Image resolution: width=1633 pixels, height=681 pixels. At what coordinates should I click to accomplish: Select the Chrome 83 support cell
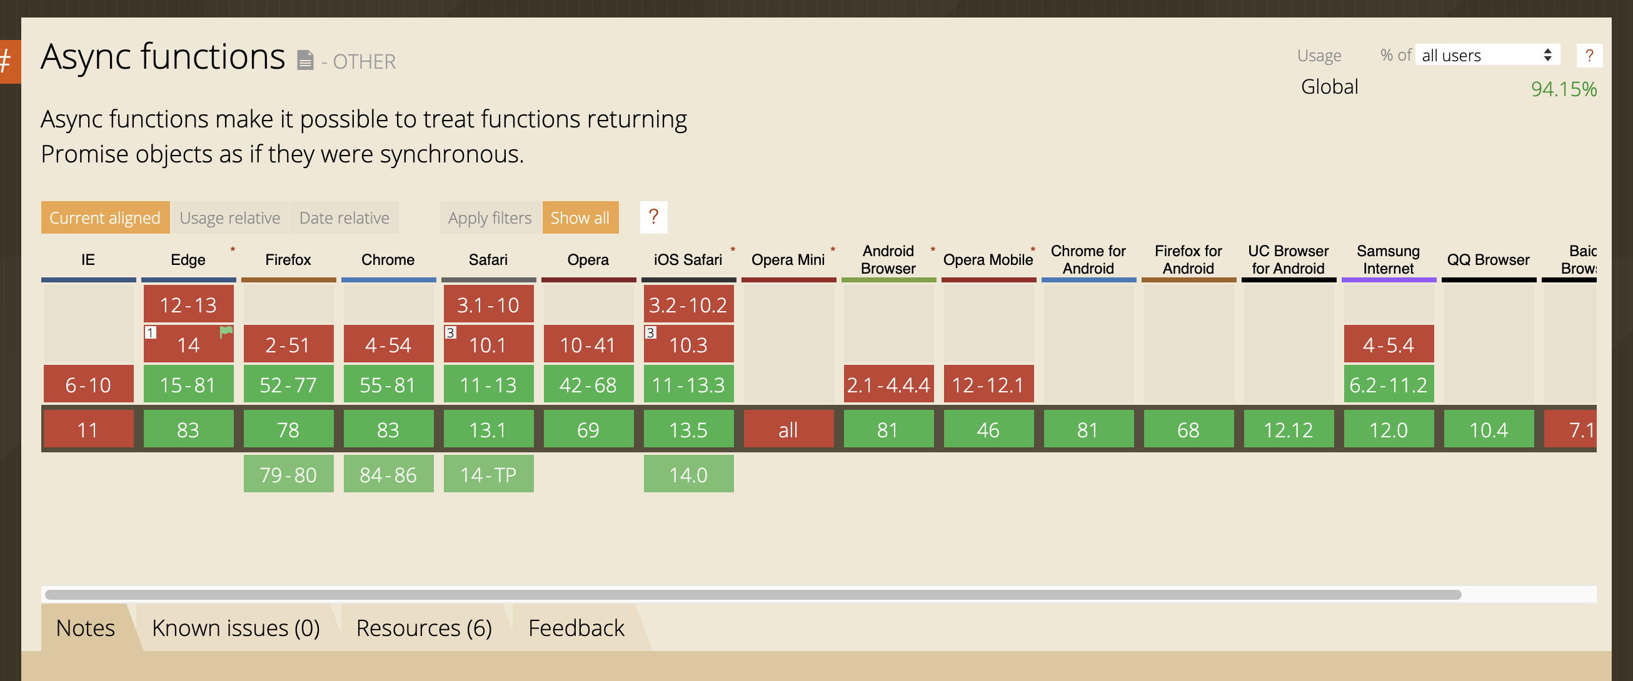coord(388,429)
